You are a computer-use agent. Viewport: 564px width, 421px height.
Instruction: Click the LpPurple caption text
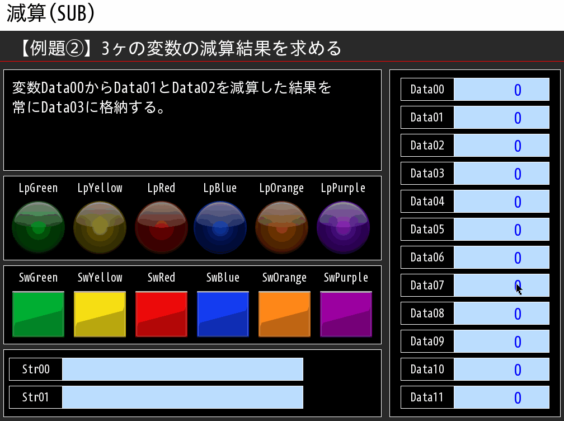tap(343, 188)
